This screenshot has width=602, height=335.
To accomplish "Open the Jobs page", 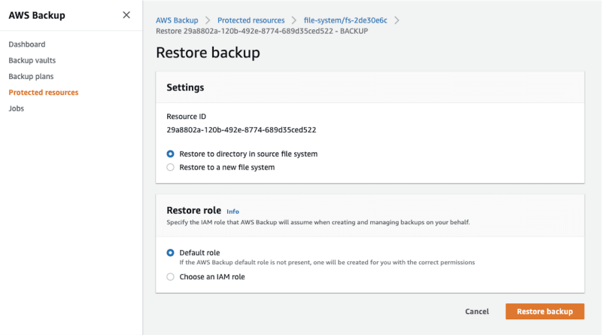I will tap(16, 108).
